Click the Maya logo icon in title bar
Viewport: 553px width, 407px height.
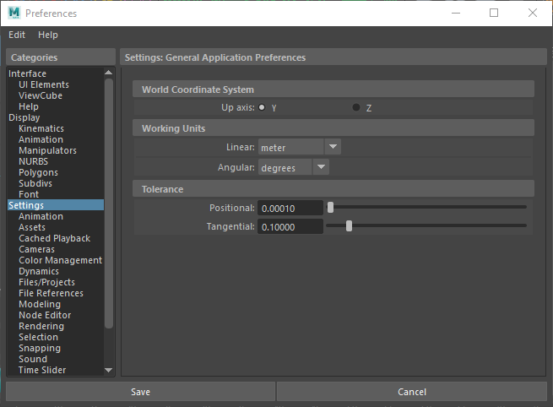(14, 13)
